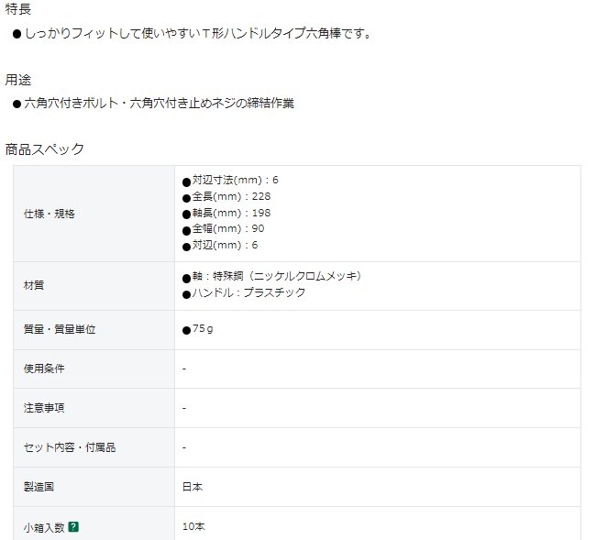Image resolution: width=607 pixels, height=540 pixels.
Task: Click the 軸長(mm) : 198 spec line
Action: tap(231, 213)
